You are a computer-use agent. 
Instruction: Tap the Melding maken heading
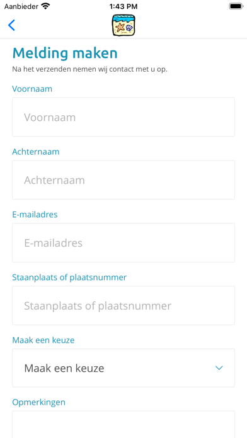(65, 53)
